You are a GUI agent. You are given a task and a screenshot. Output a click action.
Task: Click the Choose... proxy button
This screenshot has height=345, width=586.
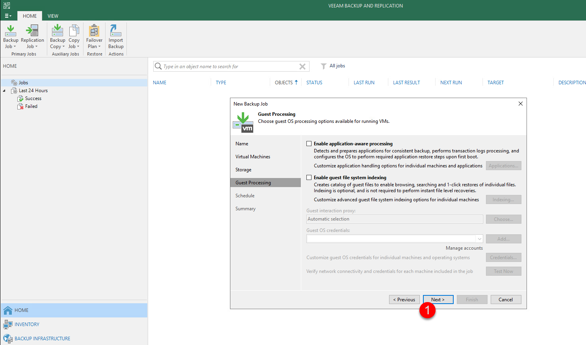tap(504, 219)
